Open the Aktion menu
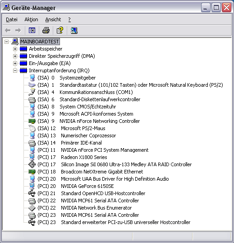This screenshot has width=234, height=243. click(x=31, y=19)
